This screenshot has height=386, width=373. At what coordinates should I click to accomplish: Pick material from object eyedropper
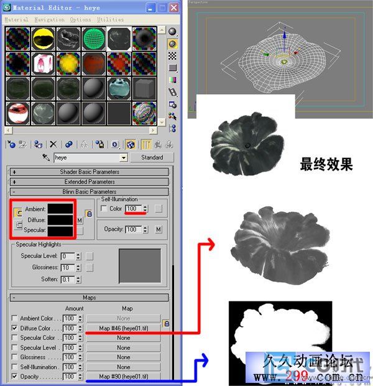pos(46,158)
